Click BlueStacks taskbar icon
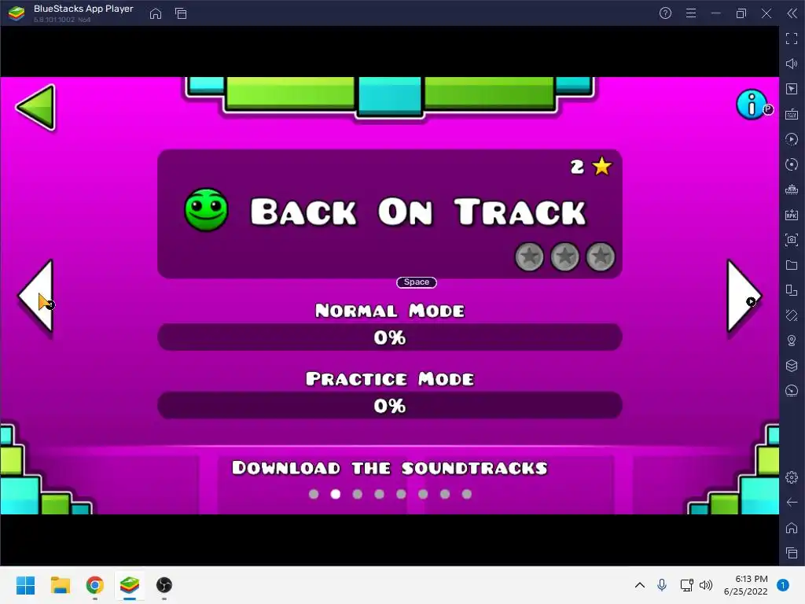The image size is (805, 604). [x=130, y=585]
